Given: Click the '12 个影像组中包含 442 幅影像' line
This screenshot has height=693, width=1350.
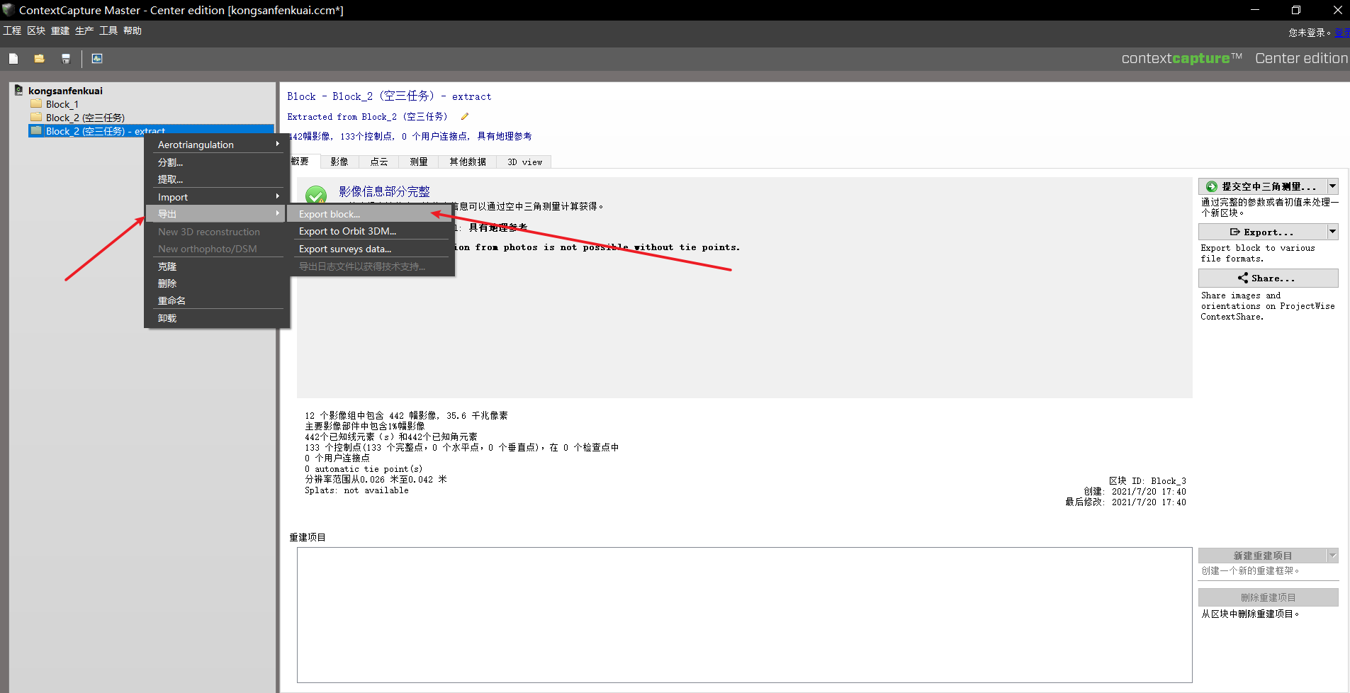Looking at the screenshot, I should pos(406,416).
